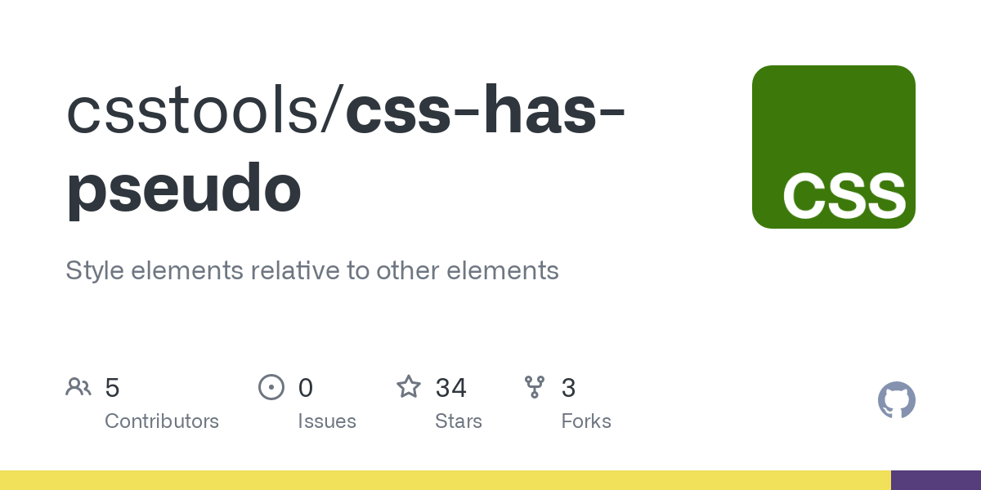
Task: Click the Stars label
Action: pyautogui.click(x=459, y=421)
